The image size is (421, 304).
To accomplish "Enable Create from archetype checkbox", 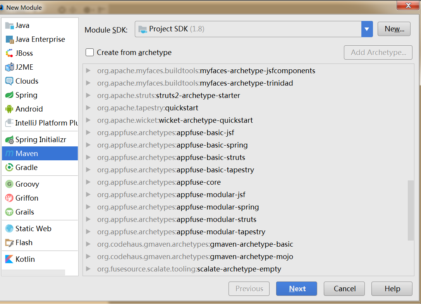I will click(x=90, y=52).
